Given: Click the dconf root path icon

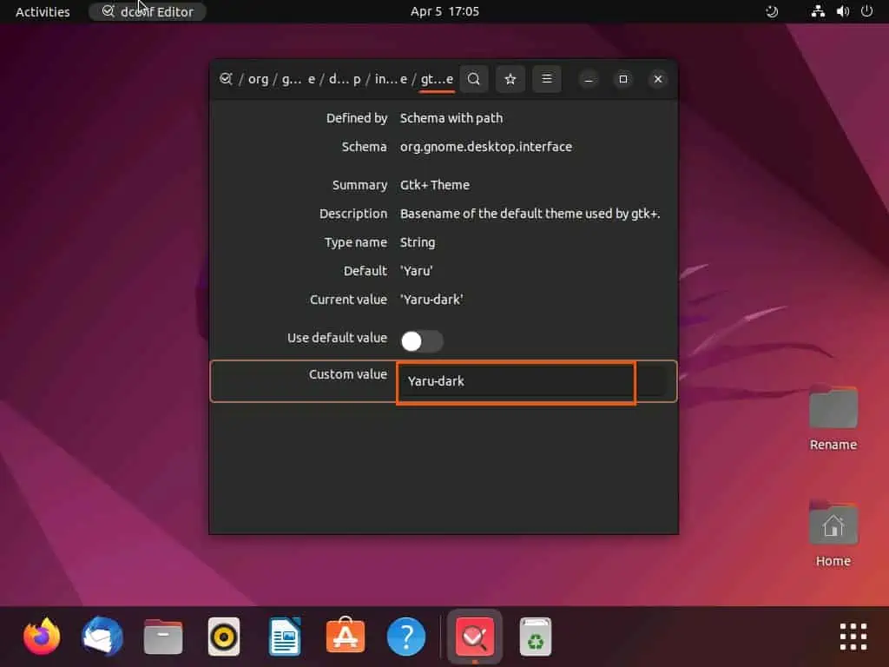Looking at the screenshot, I should coord(226,79).
